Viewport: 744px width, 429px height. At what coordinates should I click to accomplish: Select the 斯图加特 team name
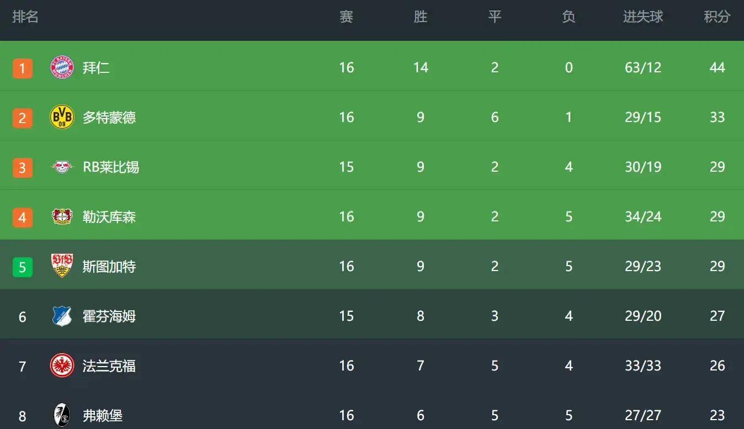point(109,267)
